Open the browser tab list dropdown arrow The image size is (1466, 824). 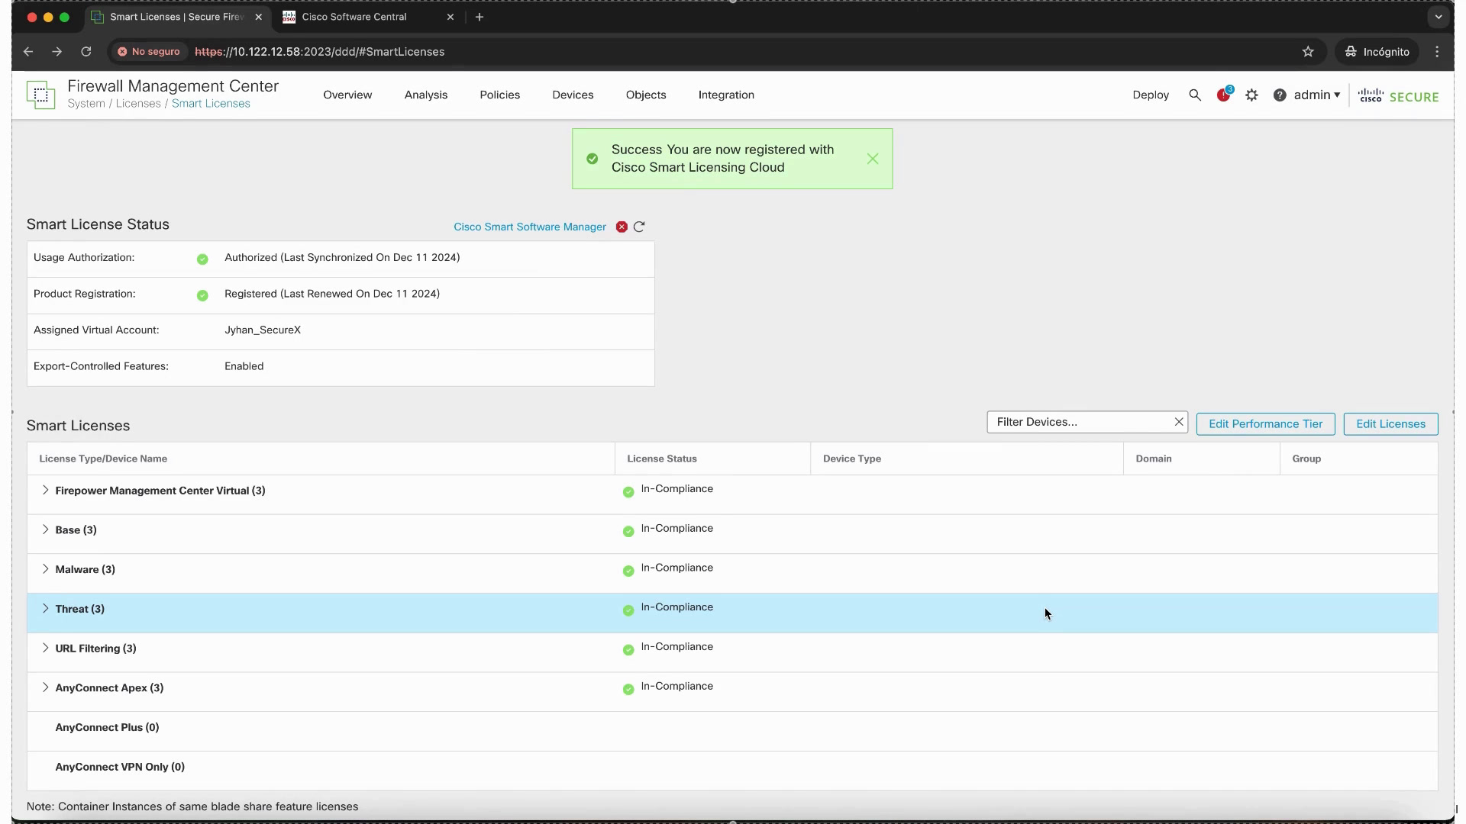tap(1438, 17)
